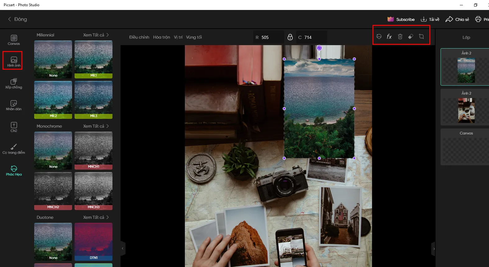Viewport: 489px width, 267px height.
Task: Apply the MNCH3 monochrome filter
Action: [x=94, y=191]
